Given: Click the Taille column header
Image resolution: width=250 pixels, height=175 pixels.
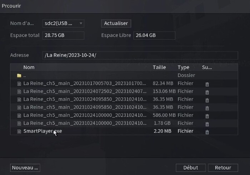Looking at the screenshot, I should click(x=159, y=67).
